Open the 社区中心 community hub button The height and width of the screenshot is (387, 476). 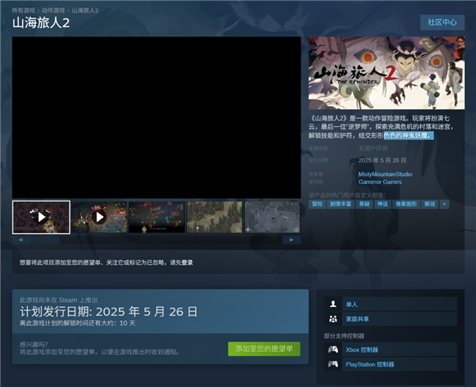(x=442, y=22)
